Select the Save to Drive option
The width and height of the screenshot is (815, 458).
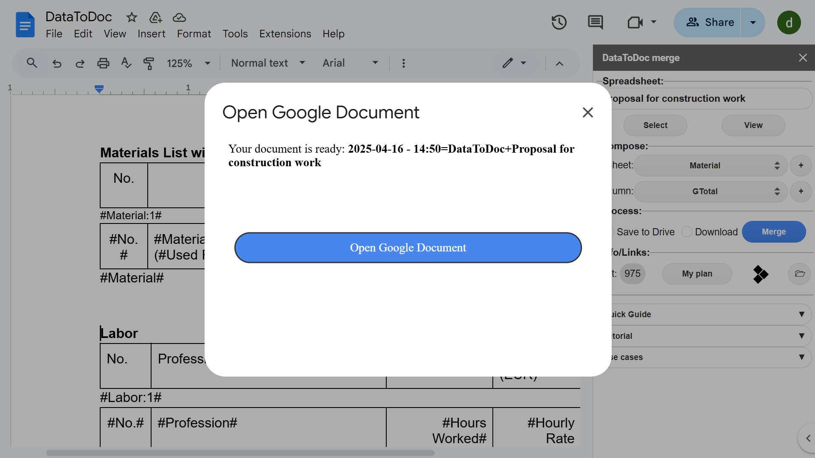[645, 232]
